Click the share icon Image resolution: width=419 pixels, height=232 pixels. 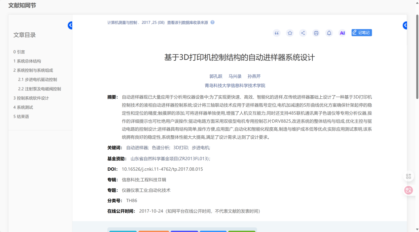[x=303, y=33]
